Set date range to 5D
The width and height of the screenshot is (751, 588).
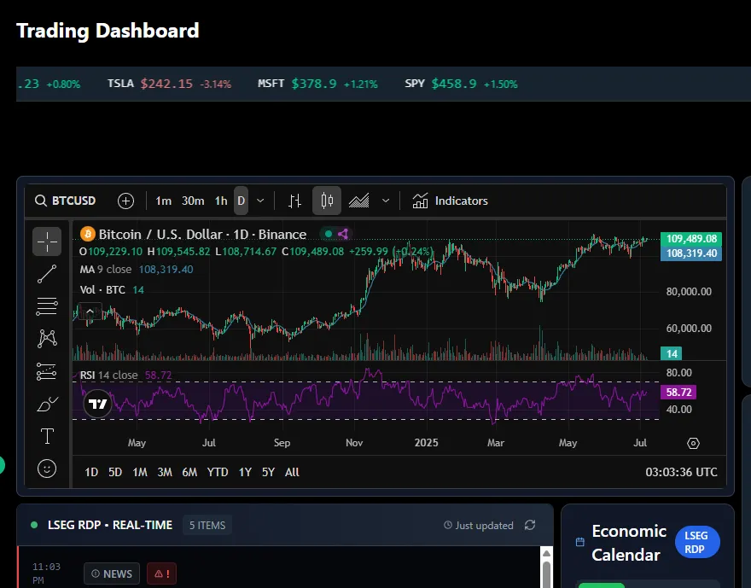(x=115, y=473)
